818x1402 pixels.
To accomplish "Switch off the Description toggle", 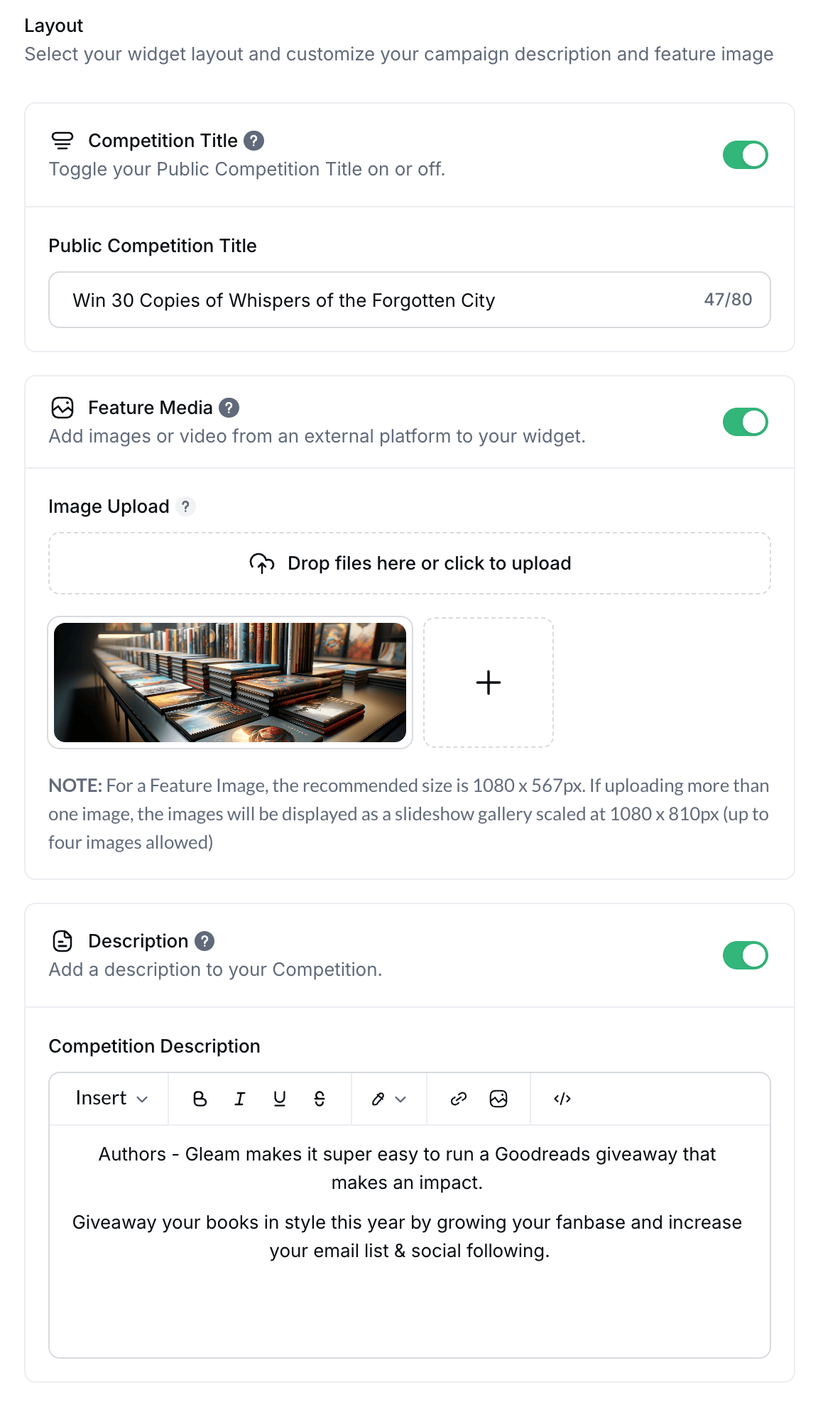I will point(745,955).
